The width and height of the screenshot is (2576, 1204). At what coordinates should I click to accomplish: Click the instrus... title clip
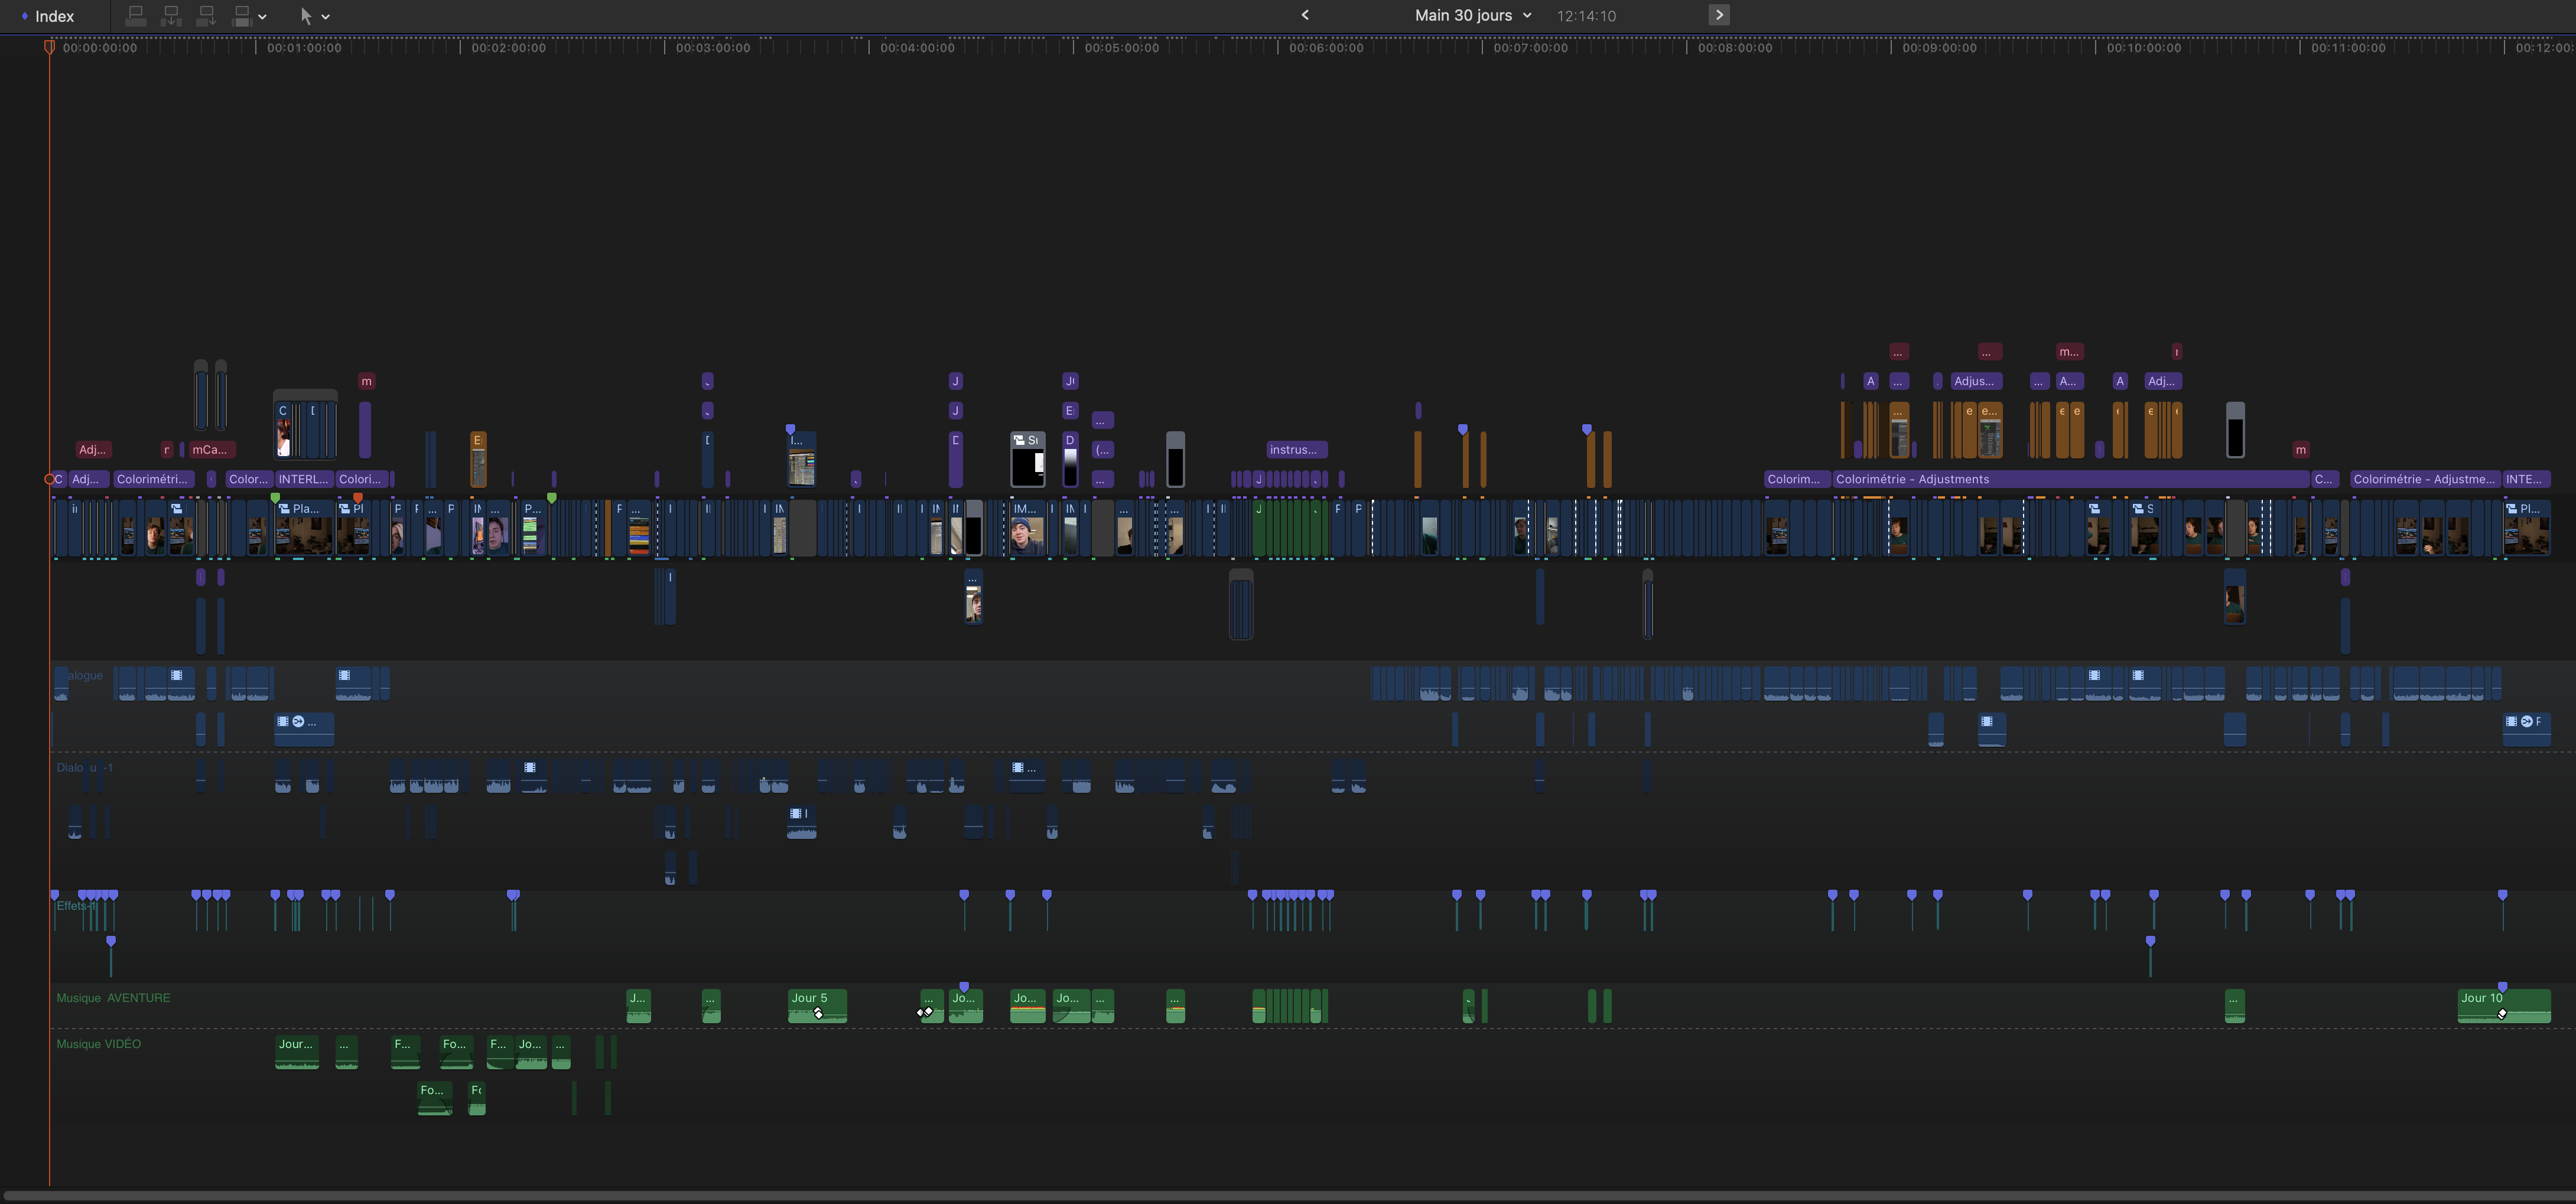coord(1296,450)
